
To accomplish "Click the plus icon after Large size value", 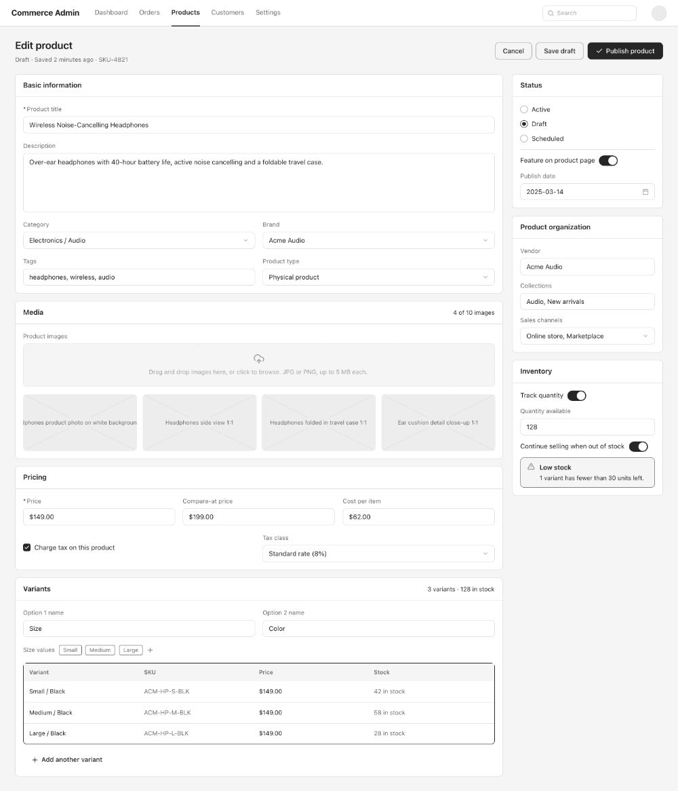I will click(150, 651).
